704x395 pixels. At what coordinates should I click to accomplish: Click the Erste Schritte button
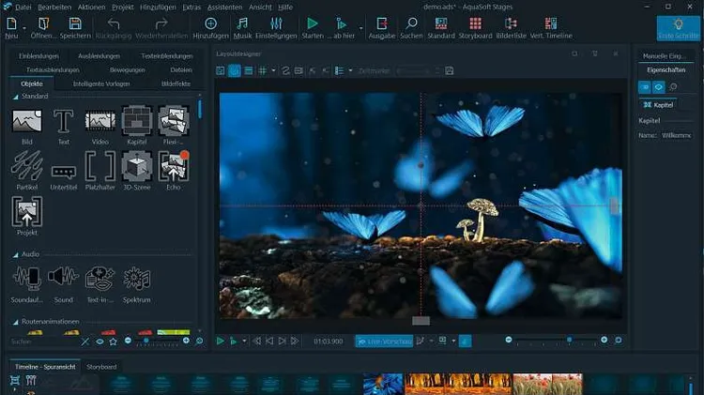(x=678, y=27)
